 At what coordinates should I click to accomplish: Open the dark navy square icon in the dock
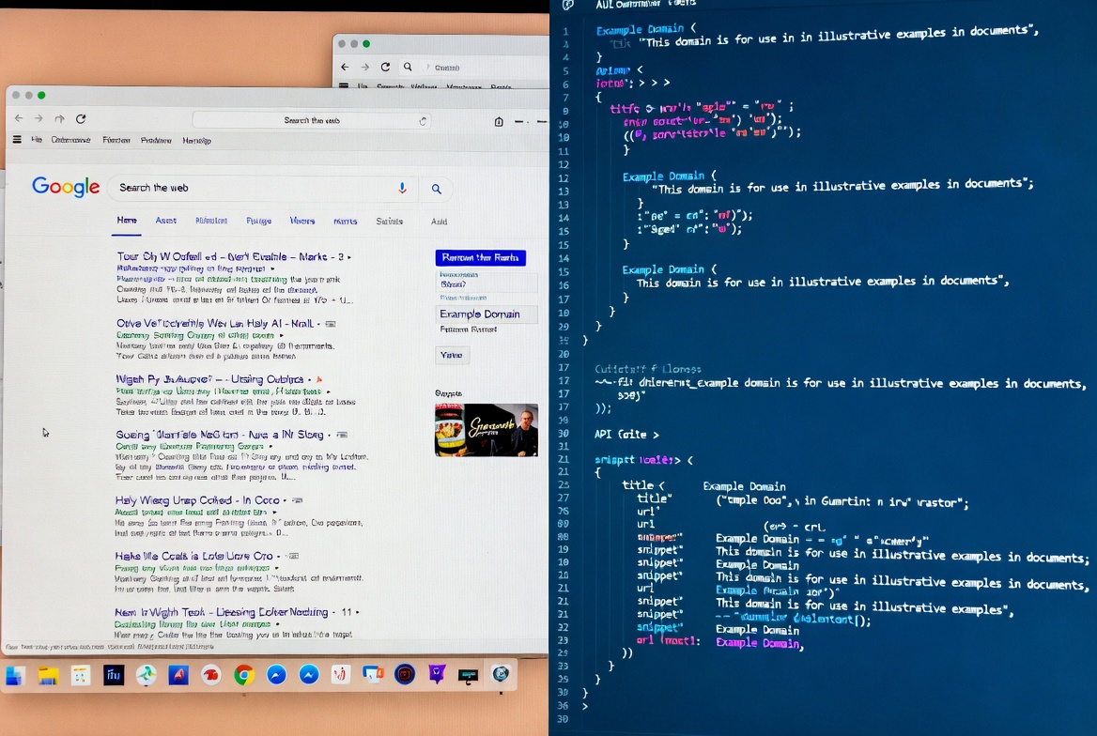[x=114, y=675]
